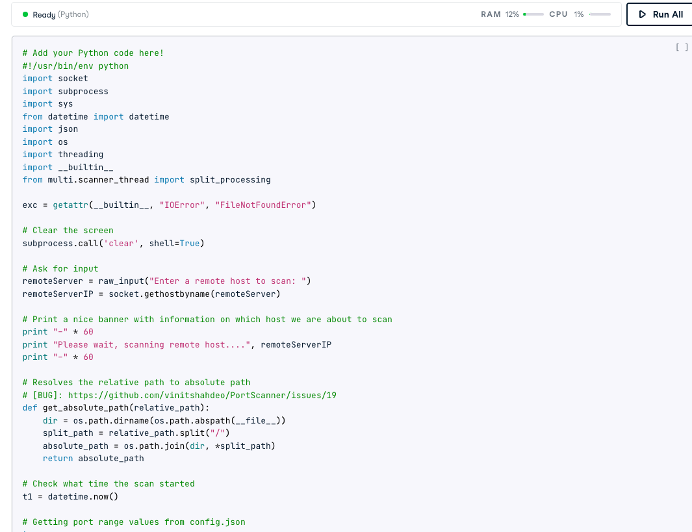The image size is (692, 532).
Task: Click the CPU usage progress bar
Action: click(x=599, y=14)
